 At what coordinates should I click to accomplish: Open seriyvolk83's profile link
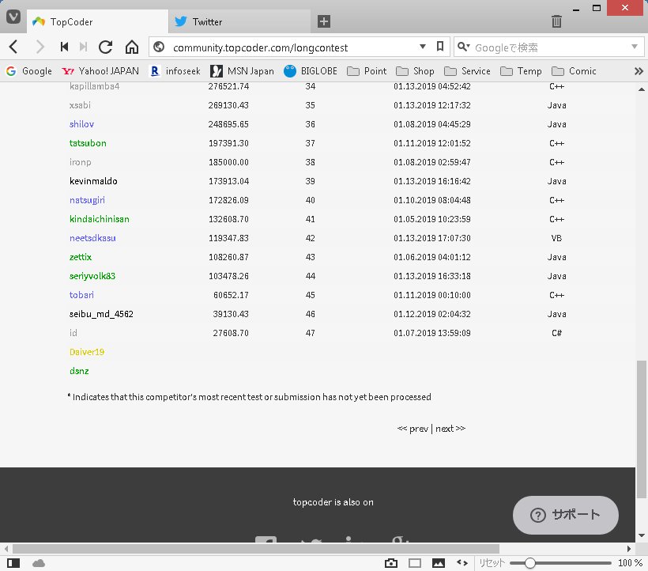click(92, 276)
